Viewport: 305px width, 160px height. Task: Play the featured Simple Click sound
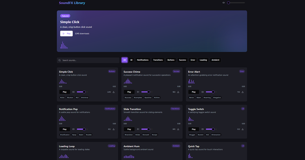66,34
